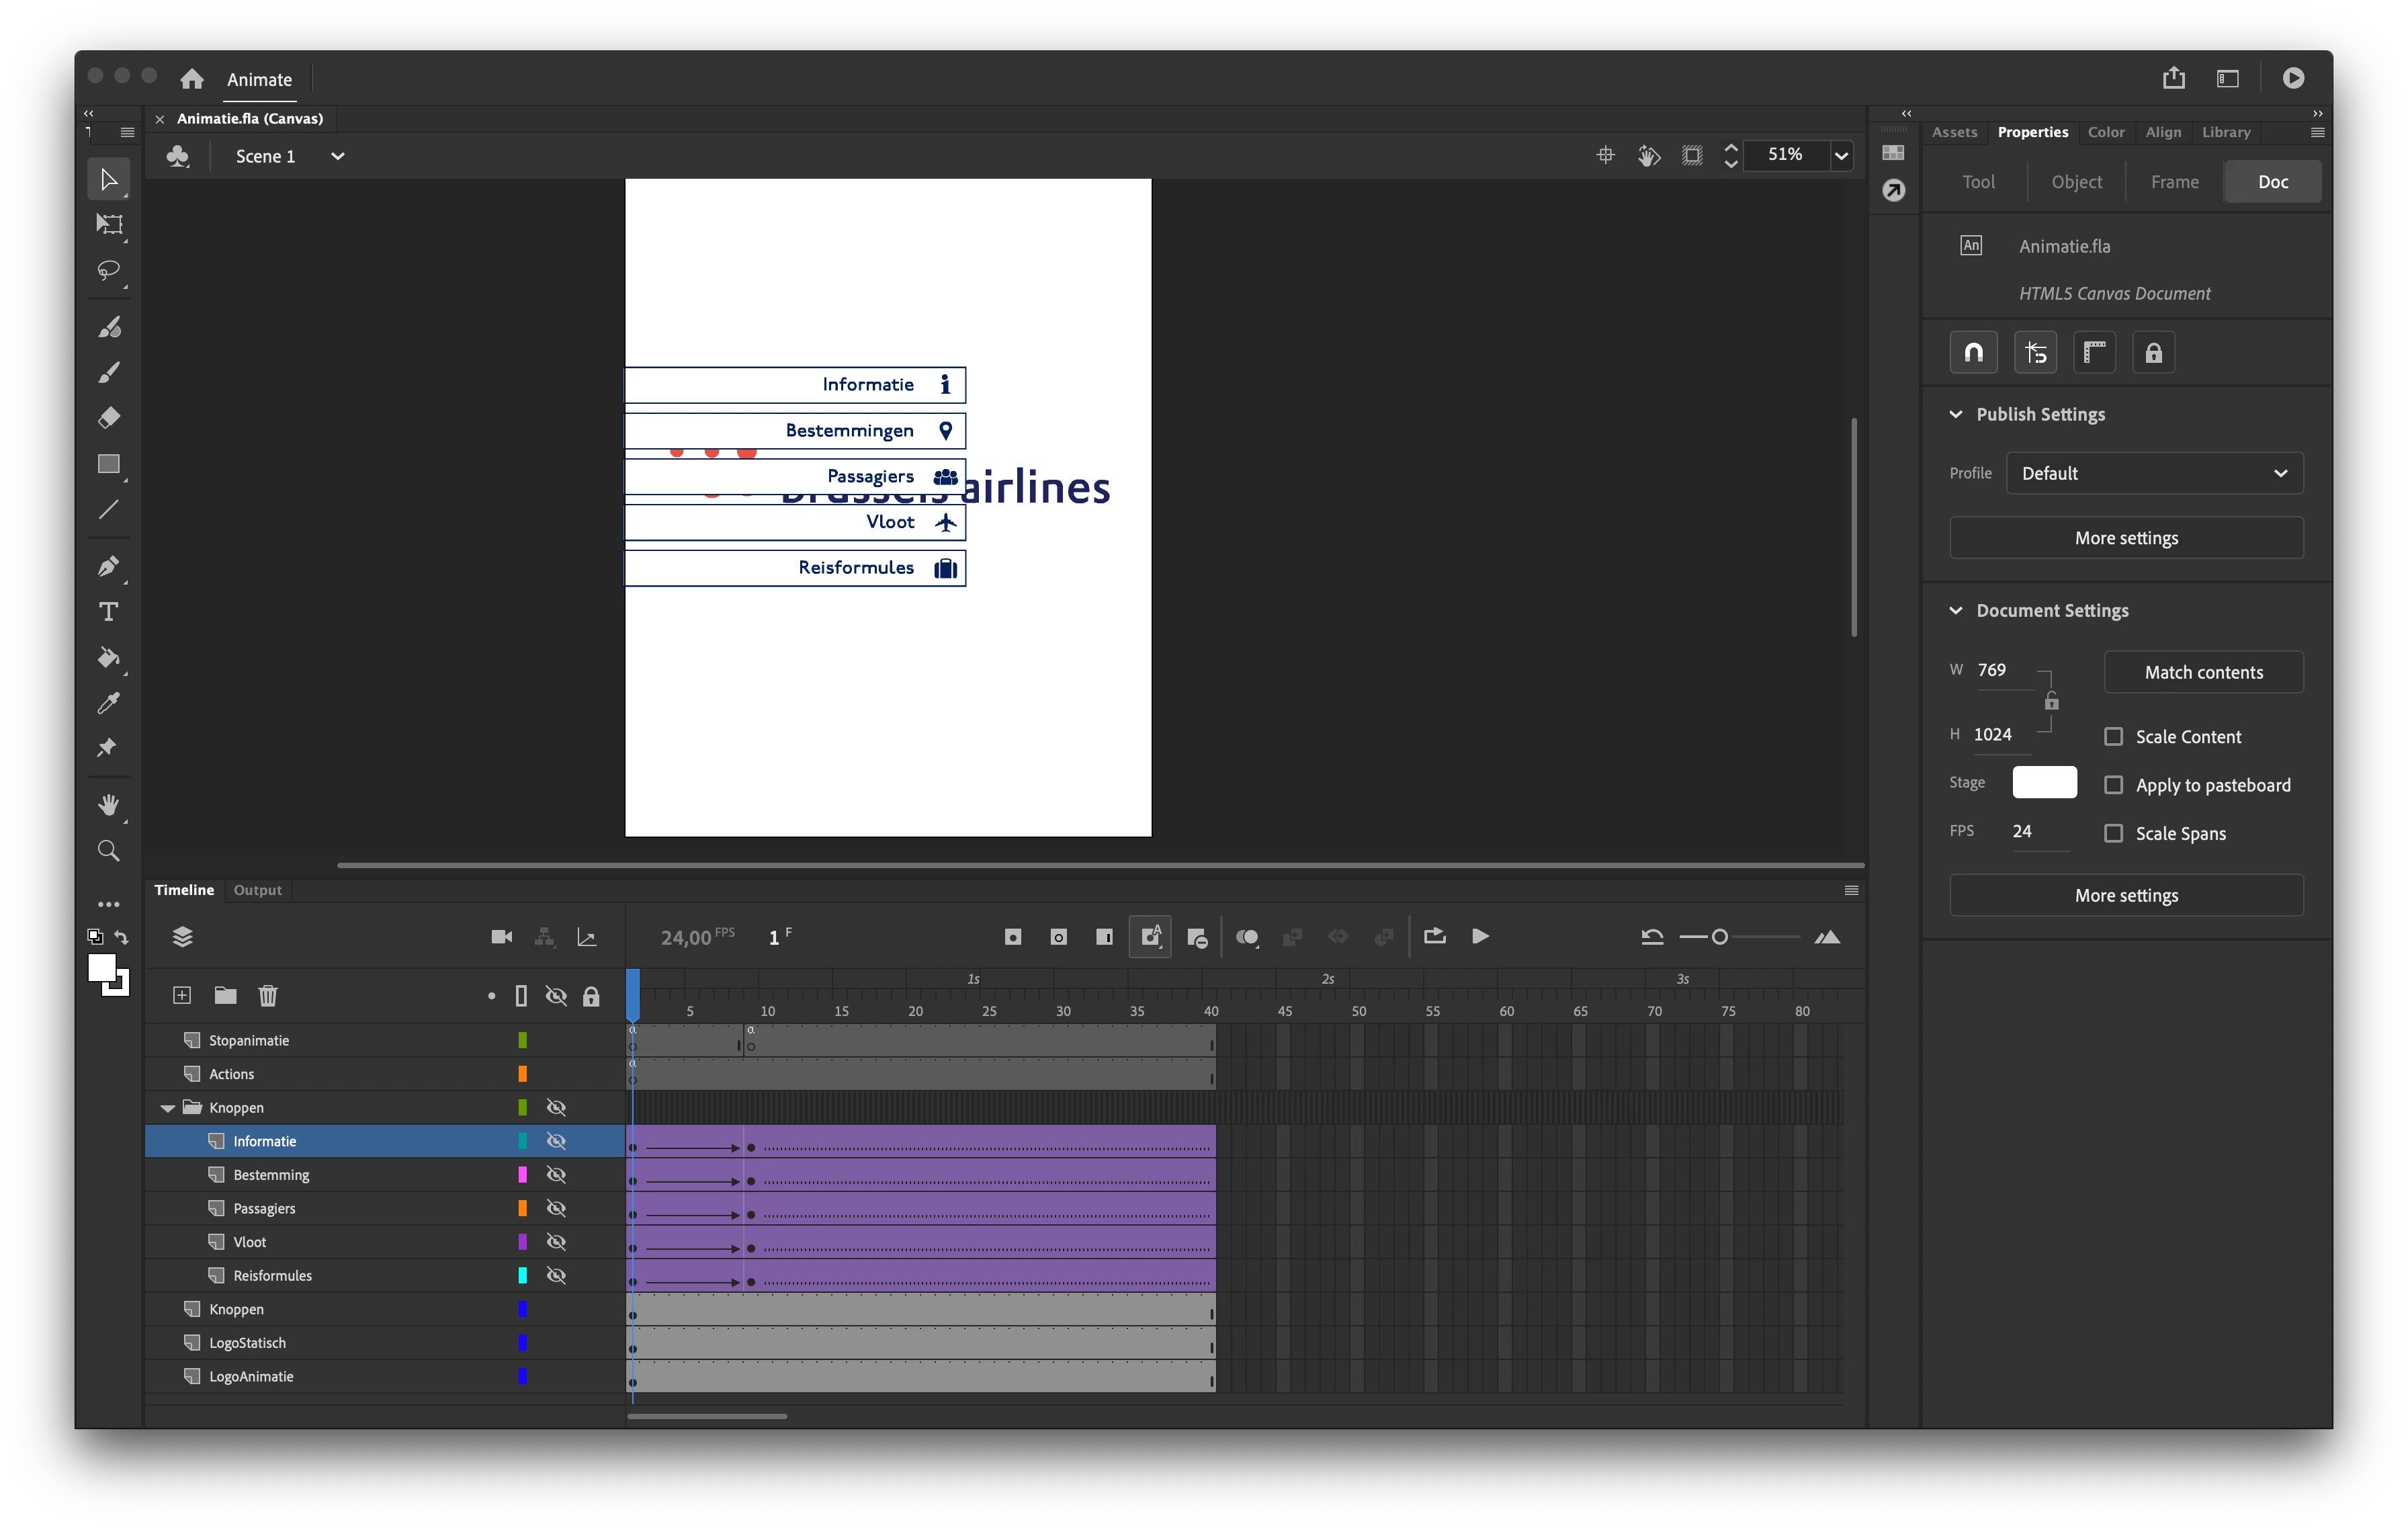Screen dimensions: 2408x1528
Task: Activate the Zoom magnifier tool
Action: click(x=109, y=851)
